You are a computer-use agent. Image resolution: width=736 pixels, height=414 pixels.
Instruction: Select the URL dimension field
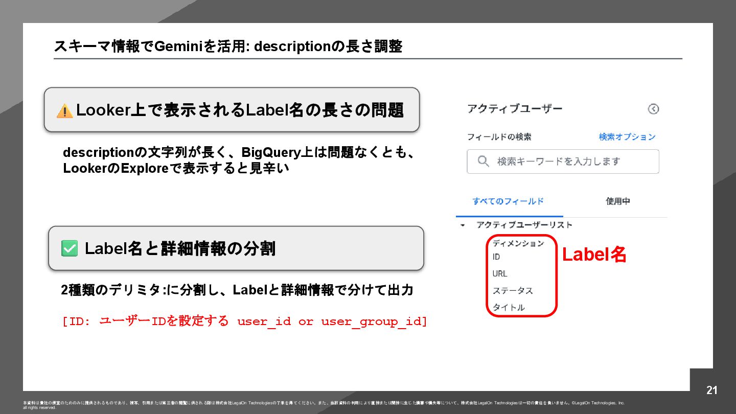pyautogui.click(x=500, y=274)
